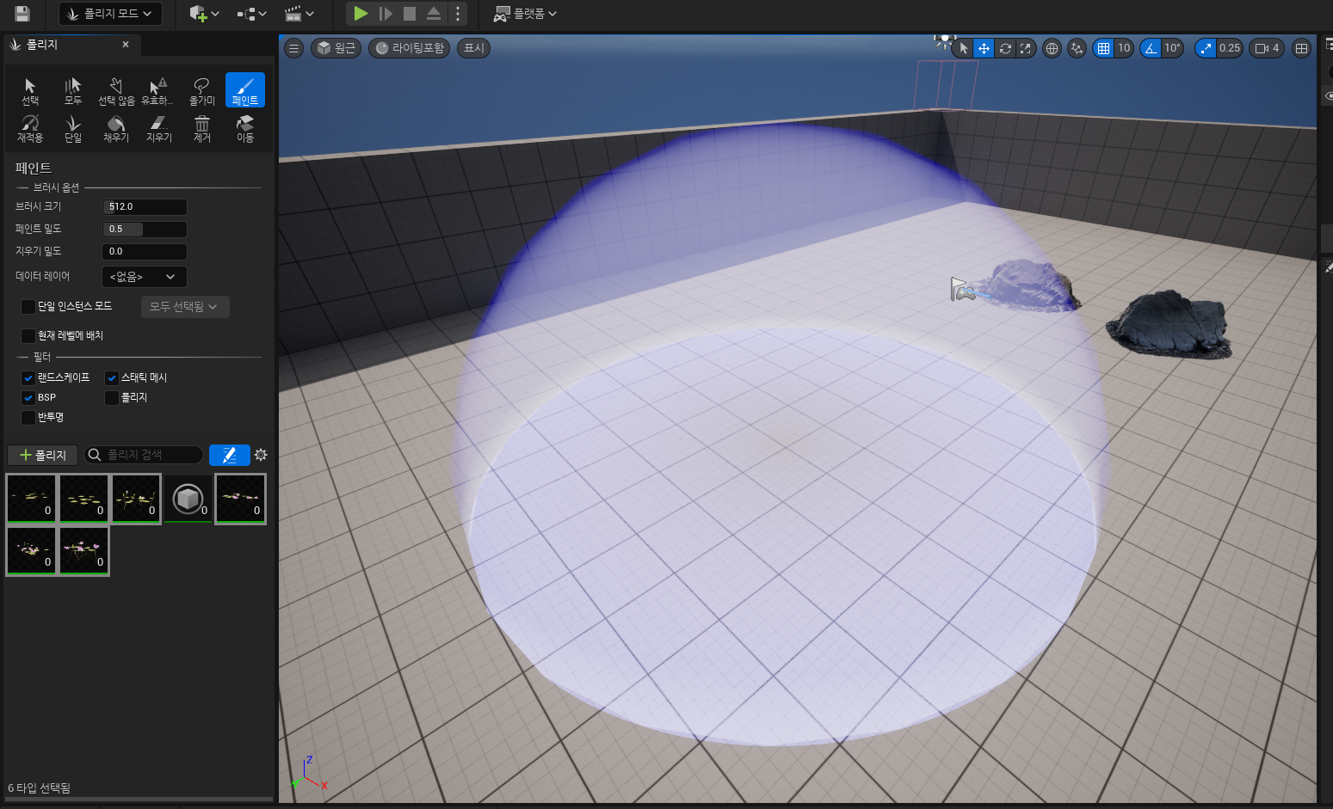Open scale snap value 0.25

(1230, 48)
